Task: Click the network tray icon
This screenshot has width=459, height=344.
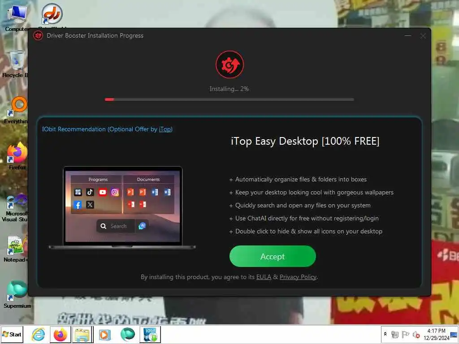Action: coord(394,334)
